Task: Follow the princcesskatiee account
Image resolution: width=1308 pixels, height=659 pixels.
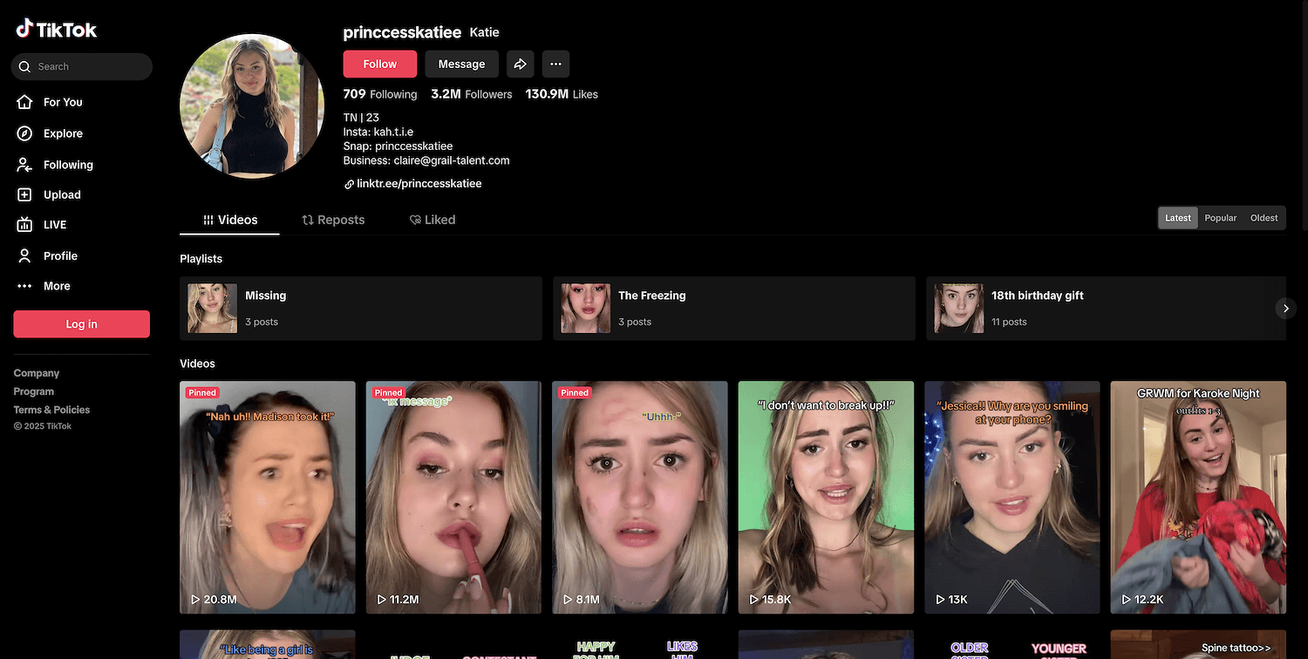Action: [x=379, y=64]
